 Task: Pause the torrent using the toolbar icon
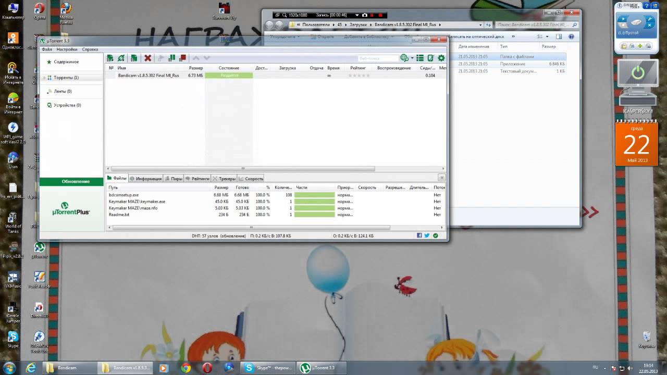tap(171, 58)
